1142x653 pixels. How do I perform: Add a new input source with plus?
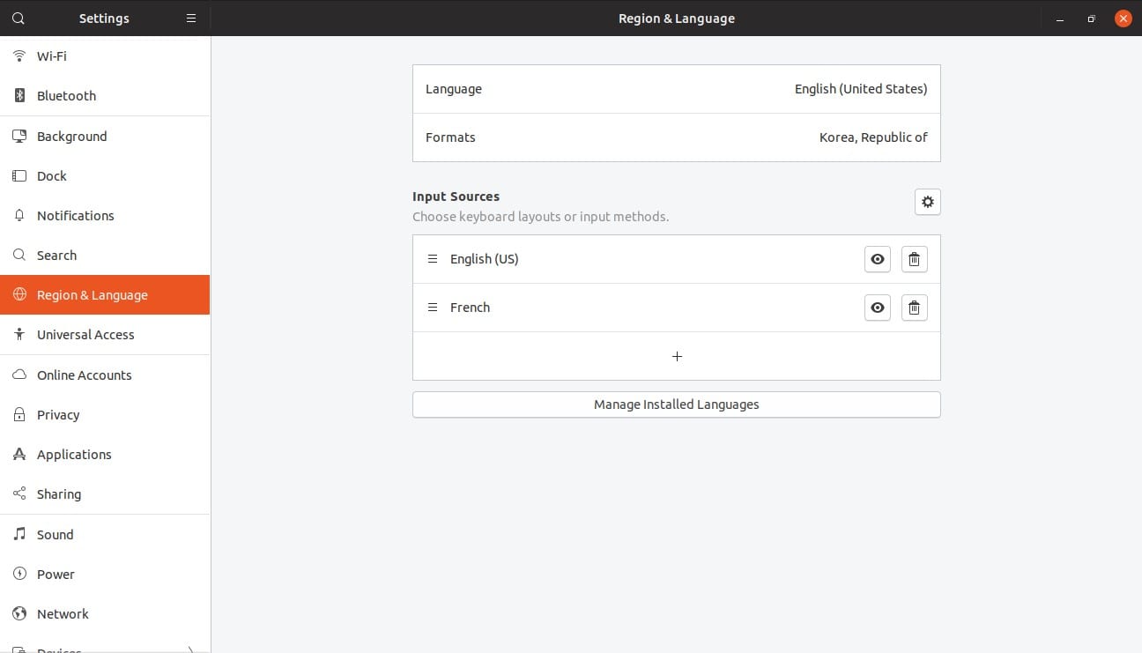click(676, 356)
